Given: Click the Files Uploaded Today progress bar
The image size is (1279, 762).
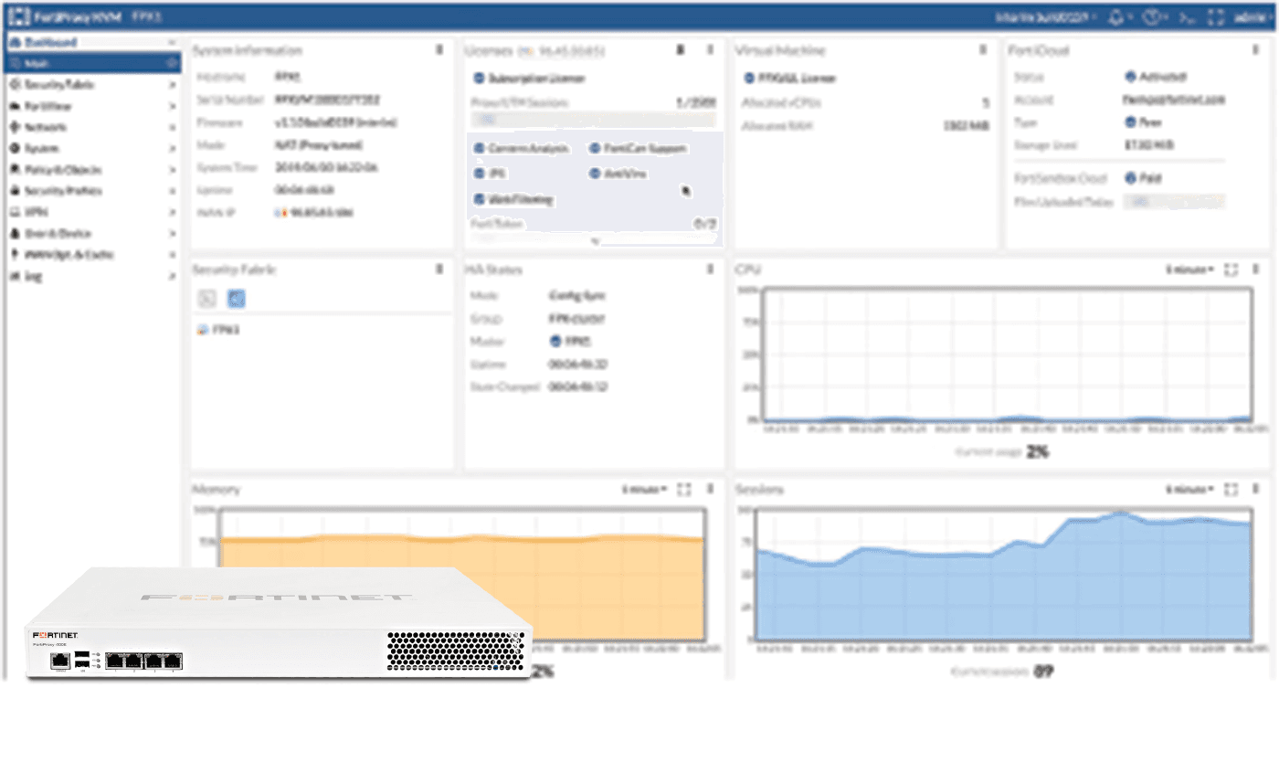Looking at the screenshot, I should [x=1174, y=202].
